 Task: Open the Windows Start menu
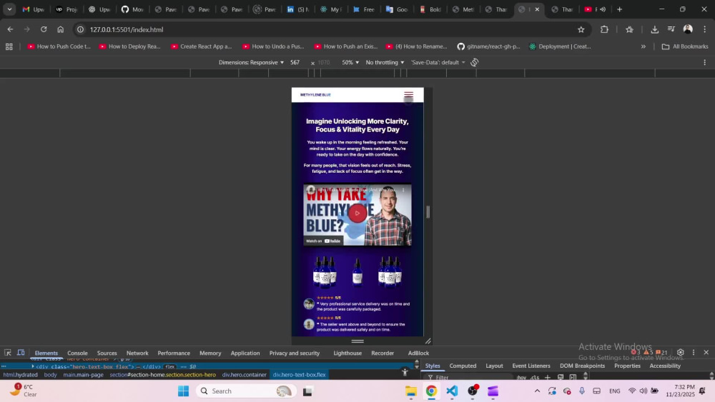183,391
